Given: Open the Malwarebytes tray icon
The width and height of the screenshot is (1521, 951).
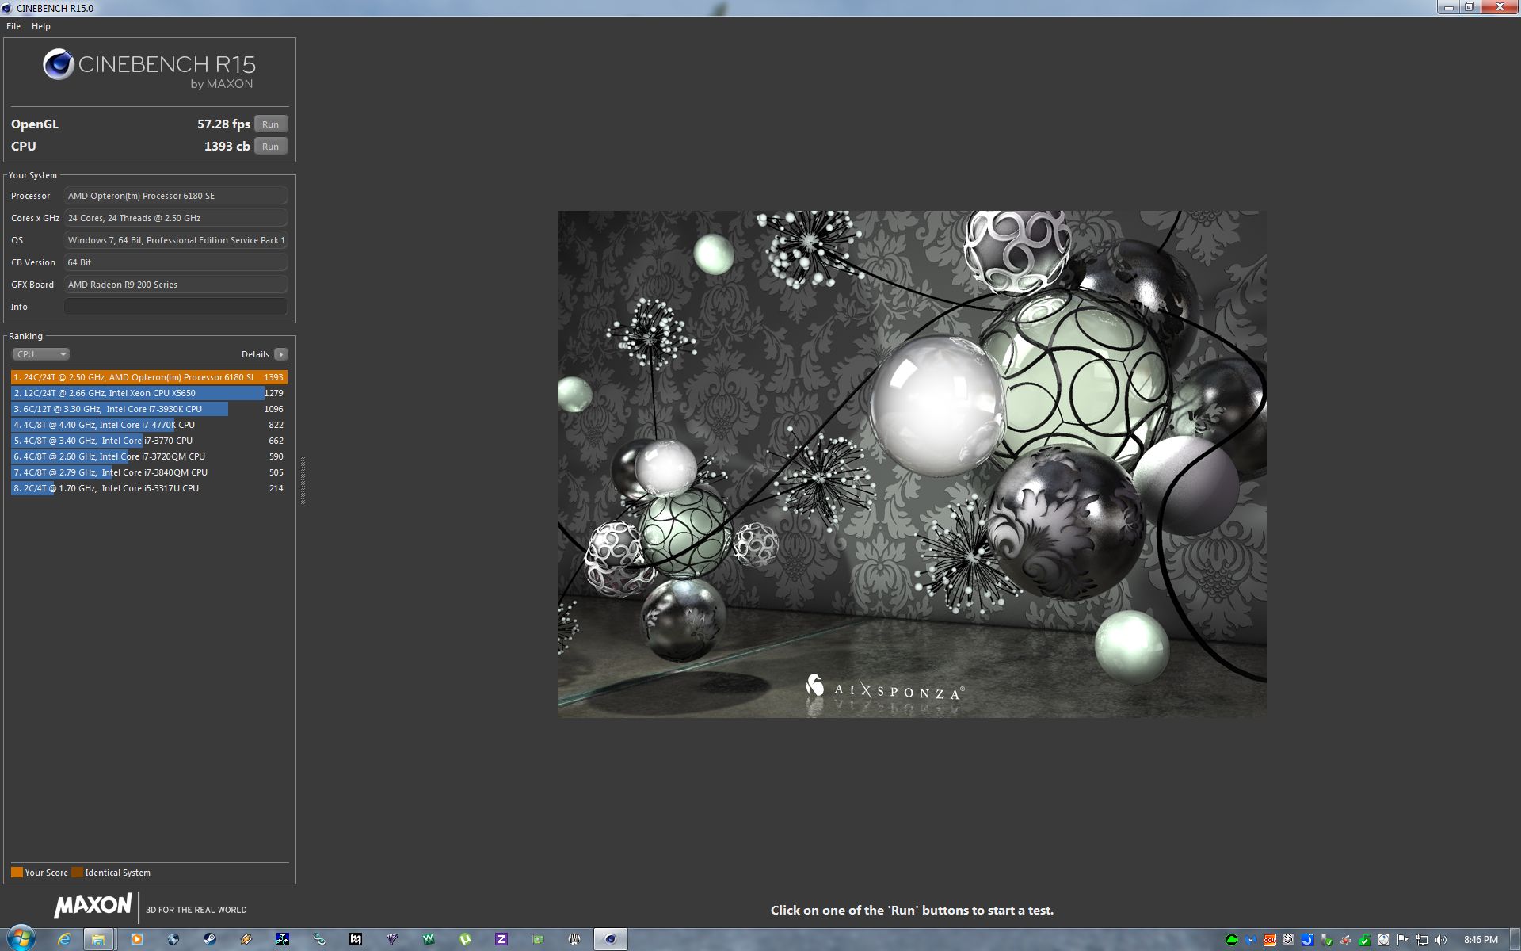Looking at the screenshot, I should (1251, 940).
